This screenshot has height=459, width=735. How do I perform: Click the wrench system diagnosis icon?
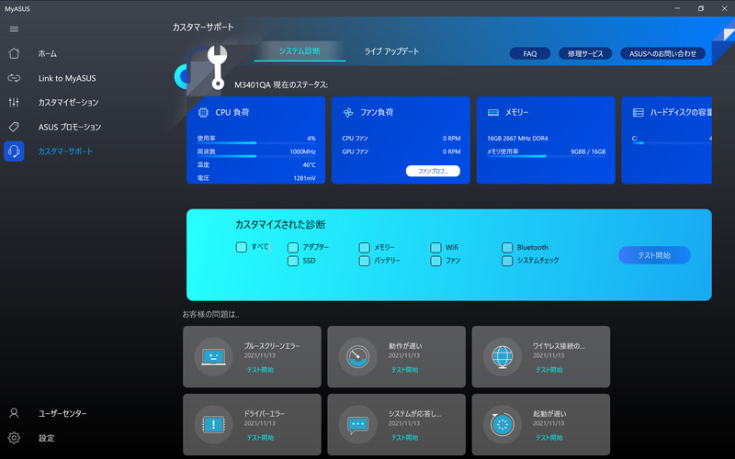217,67
